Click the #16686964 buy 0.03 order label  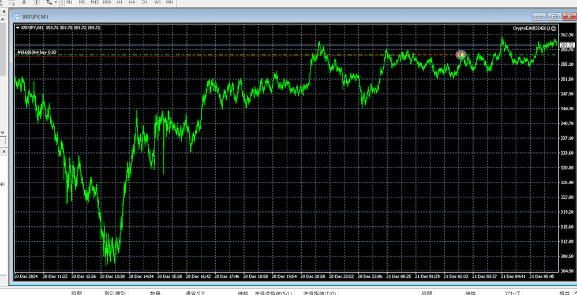(37, 53)
